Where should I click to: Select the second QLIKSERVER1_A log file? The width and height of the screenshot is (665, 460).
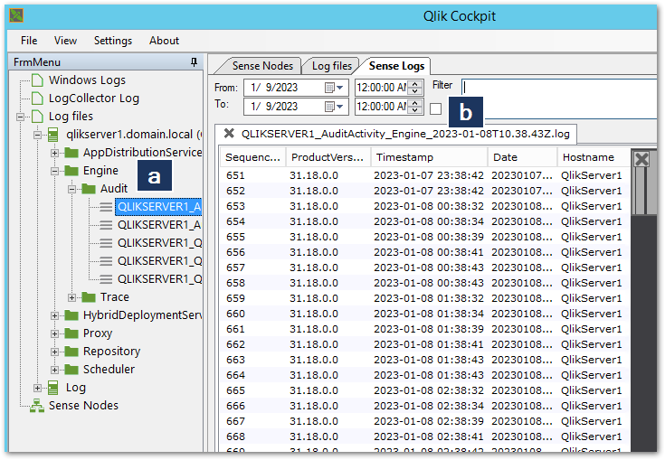point(159,225)
